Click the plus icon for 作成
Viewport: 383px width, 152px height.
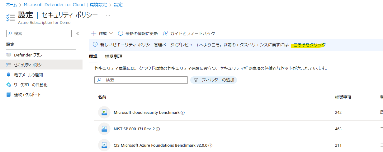[93, 33]
